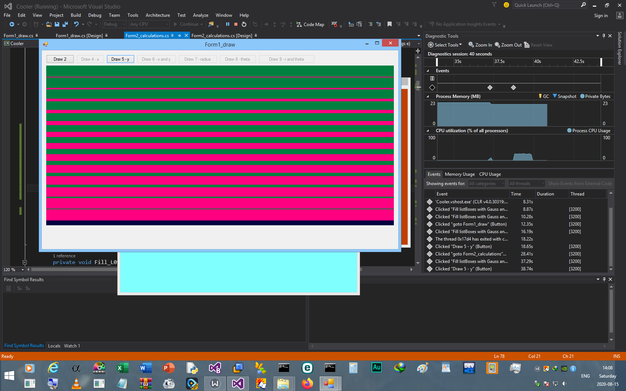Pause debugging with Break All button
This screenshot has height=391, width=626.
228,24
